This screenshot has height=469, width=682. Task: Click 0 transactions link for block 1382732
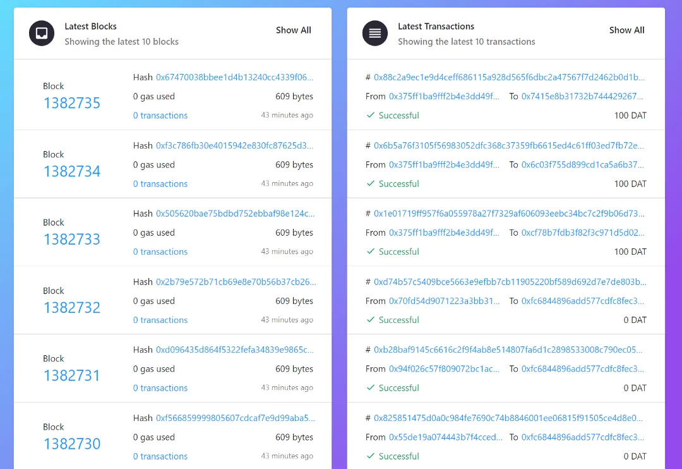(160, 320)
